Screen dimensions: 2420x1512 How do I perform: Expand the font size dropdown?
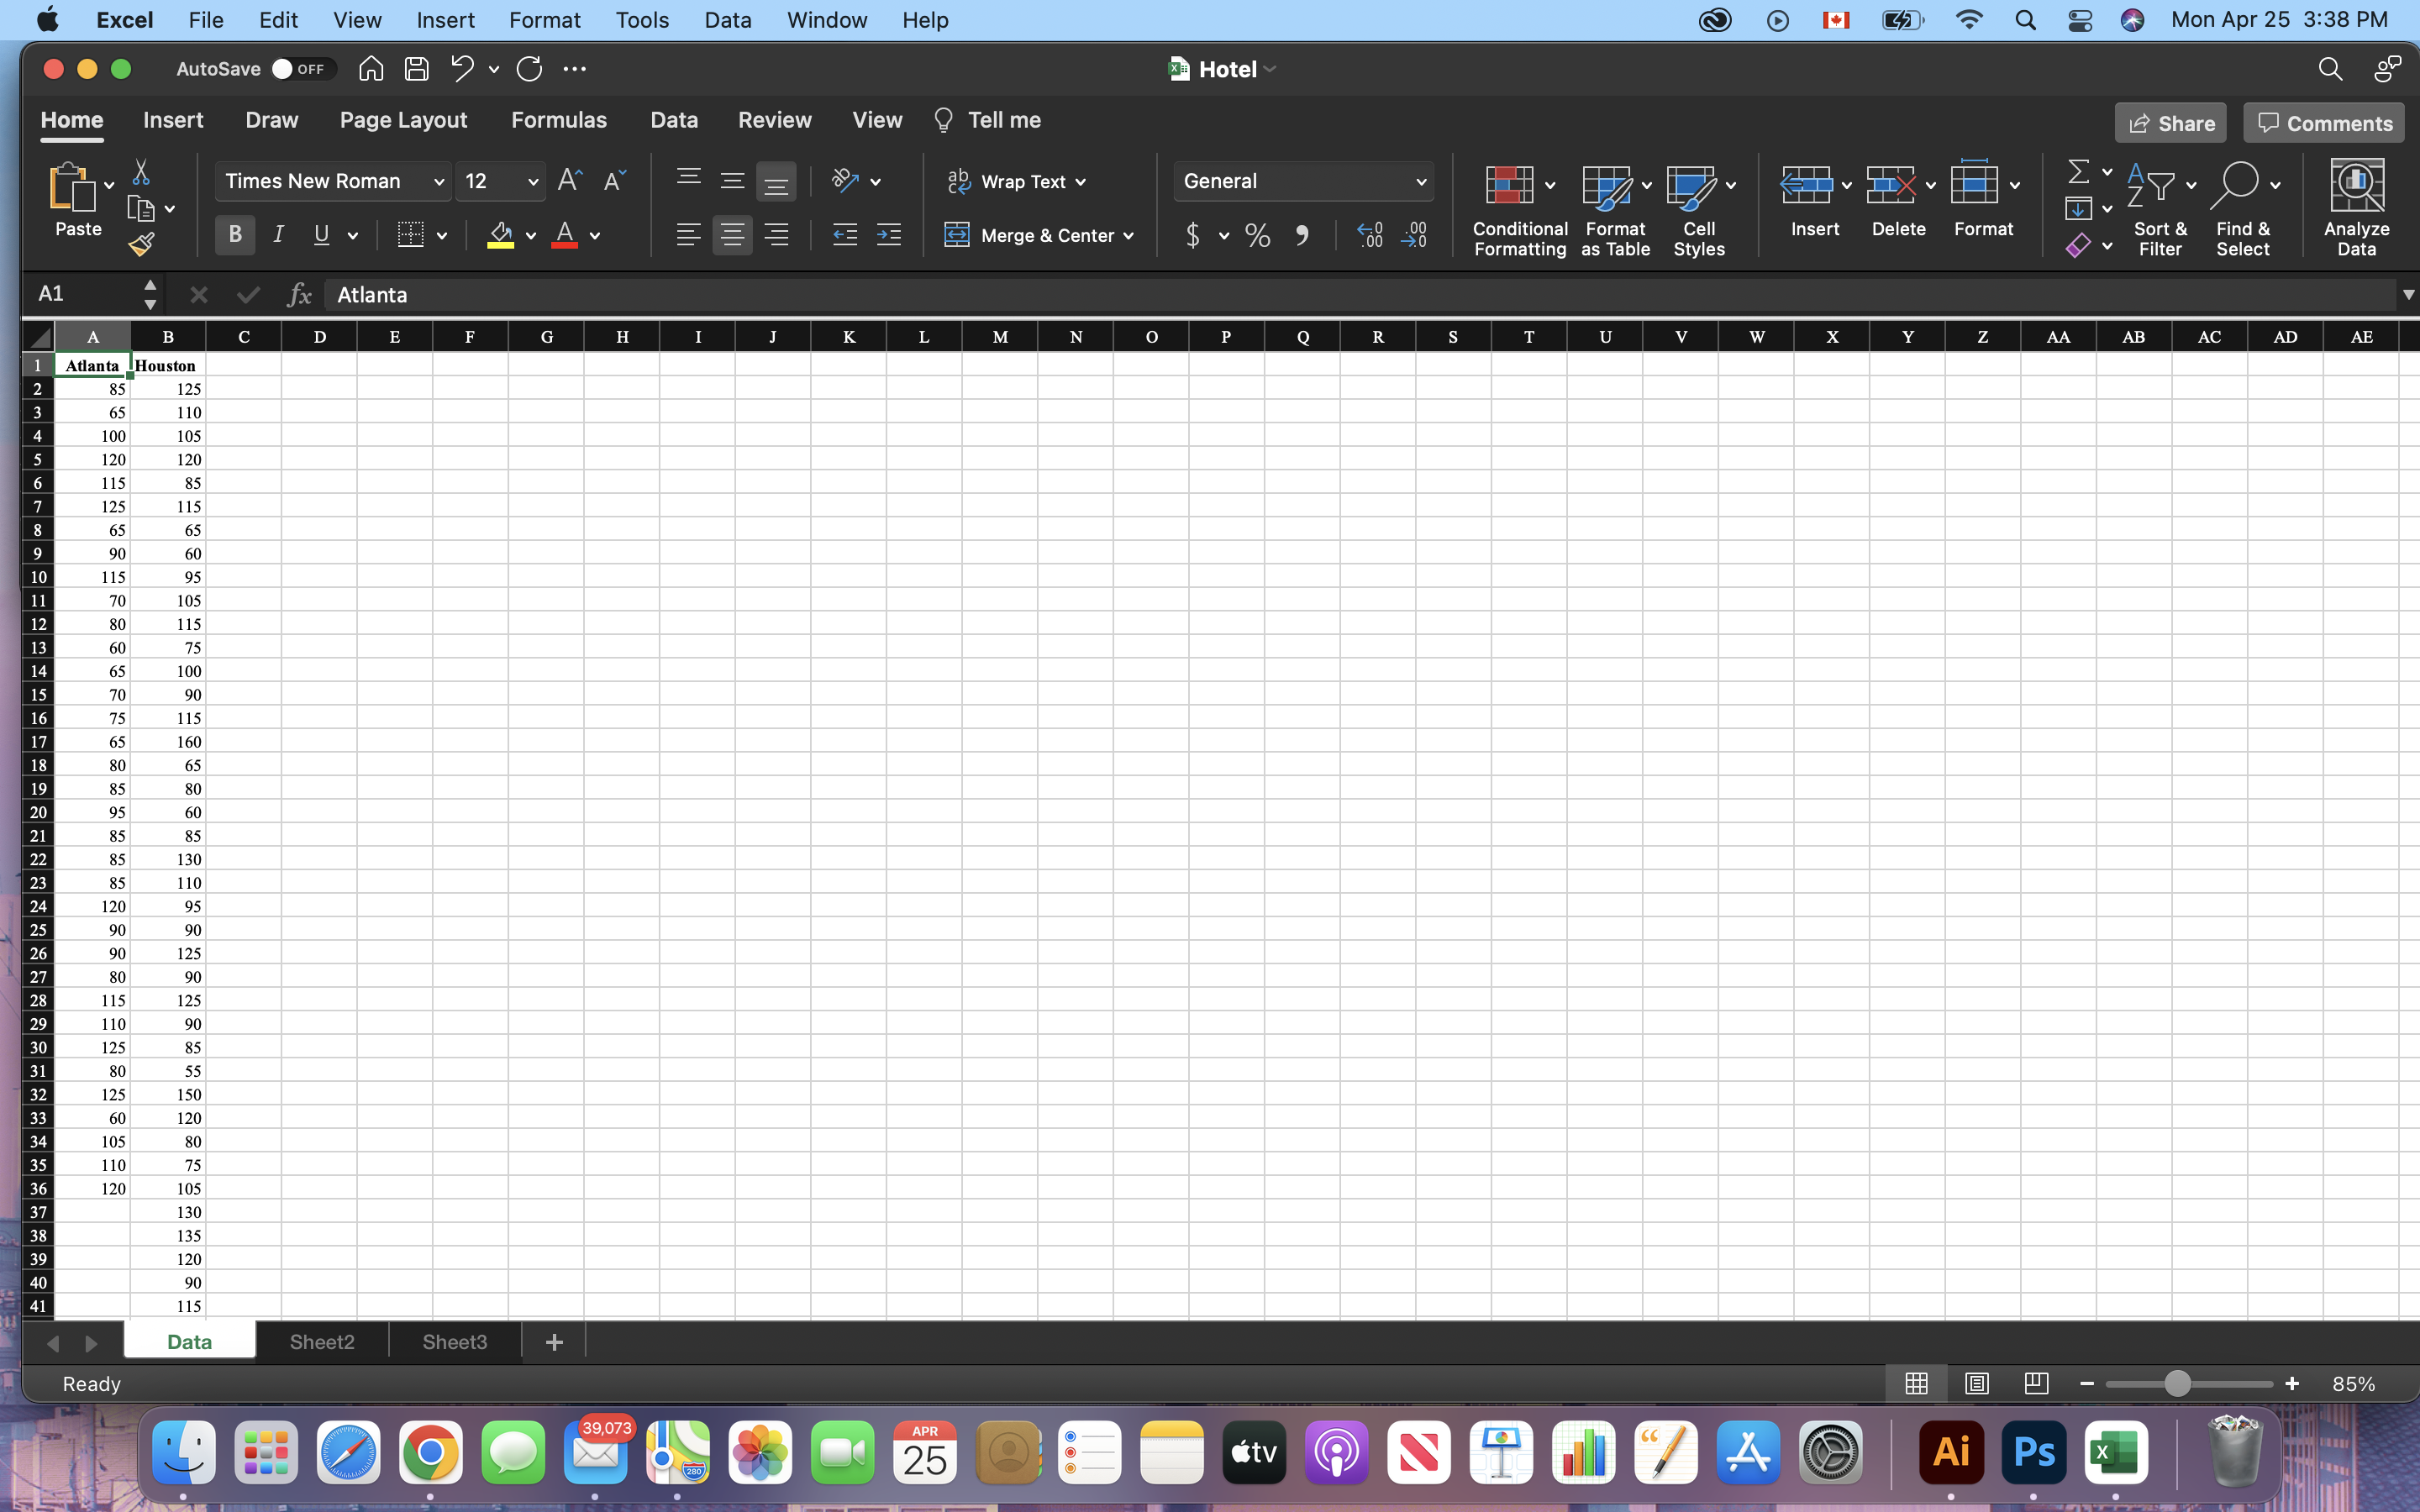click(533, 181)
